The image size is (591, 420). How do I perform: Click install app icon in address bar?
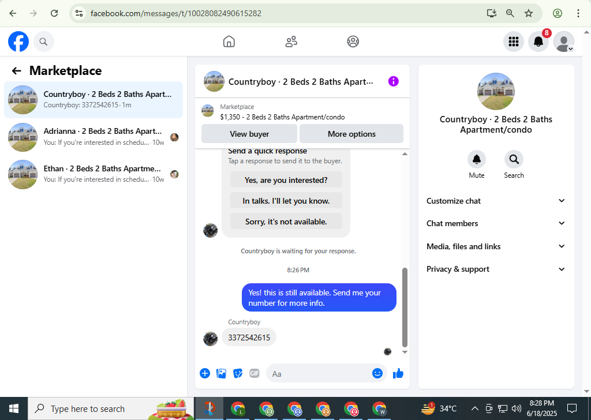click(x=492, y=14)
